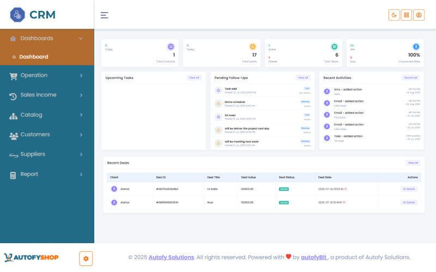Viewport: 436px width, 272px height.
Task: Click the Total Leads card icon
Action: click(252, 47)
